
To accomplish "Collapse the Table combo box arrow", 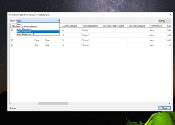I will (x=58, y=21).
